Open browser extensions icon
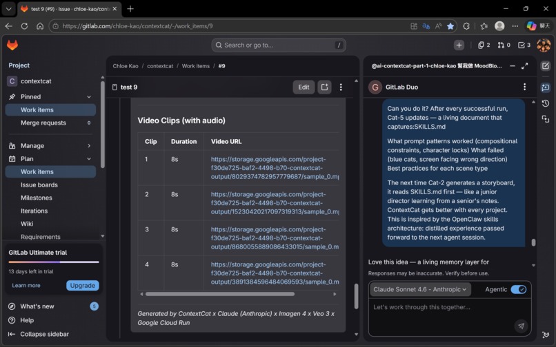556x347 pixels. pyautogui.click(x=466, y=26)
